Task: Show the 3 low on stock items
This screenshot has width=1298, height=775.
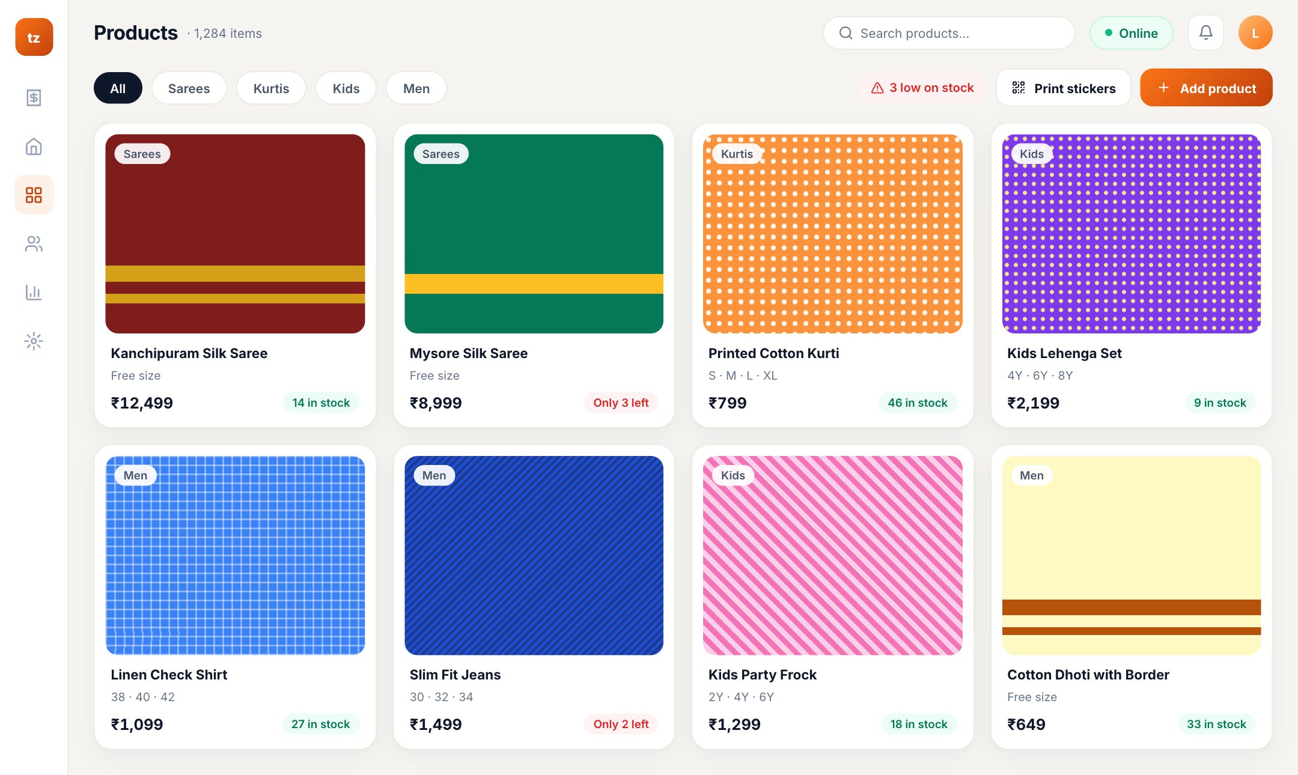Action: (x=922, y=88)
